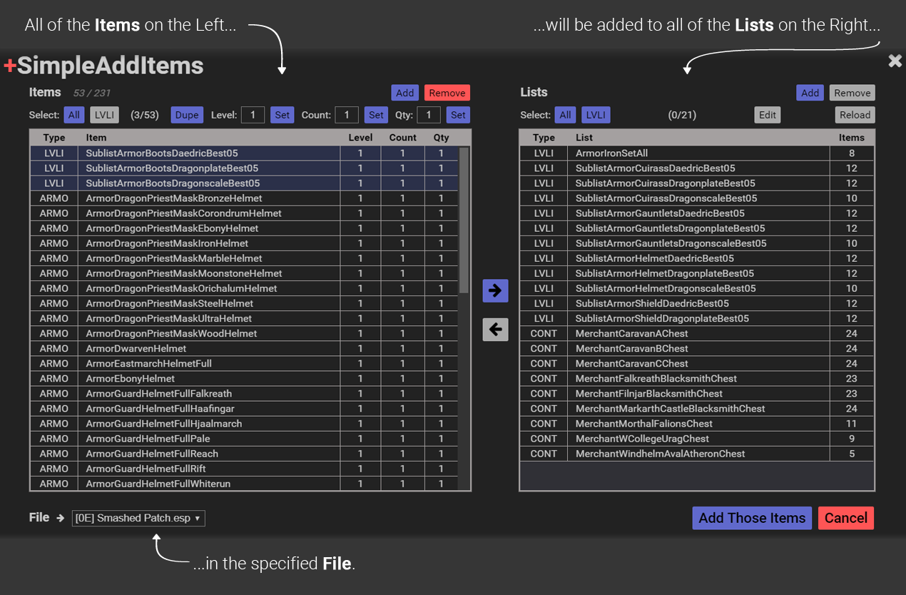Toggle LVLI selection filter in Items panel
The image size is (906, 595).
[104, 115]
